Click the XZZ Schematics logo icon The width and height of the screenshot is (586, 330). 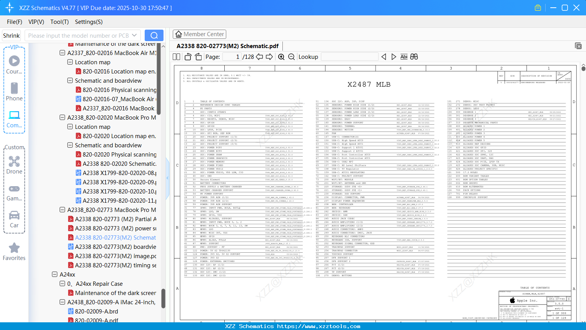(x=10, y=8)
